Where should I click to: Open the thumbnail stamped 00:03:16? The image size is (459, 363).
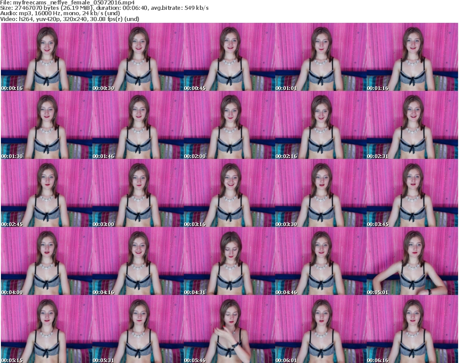pos(229,193)
